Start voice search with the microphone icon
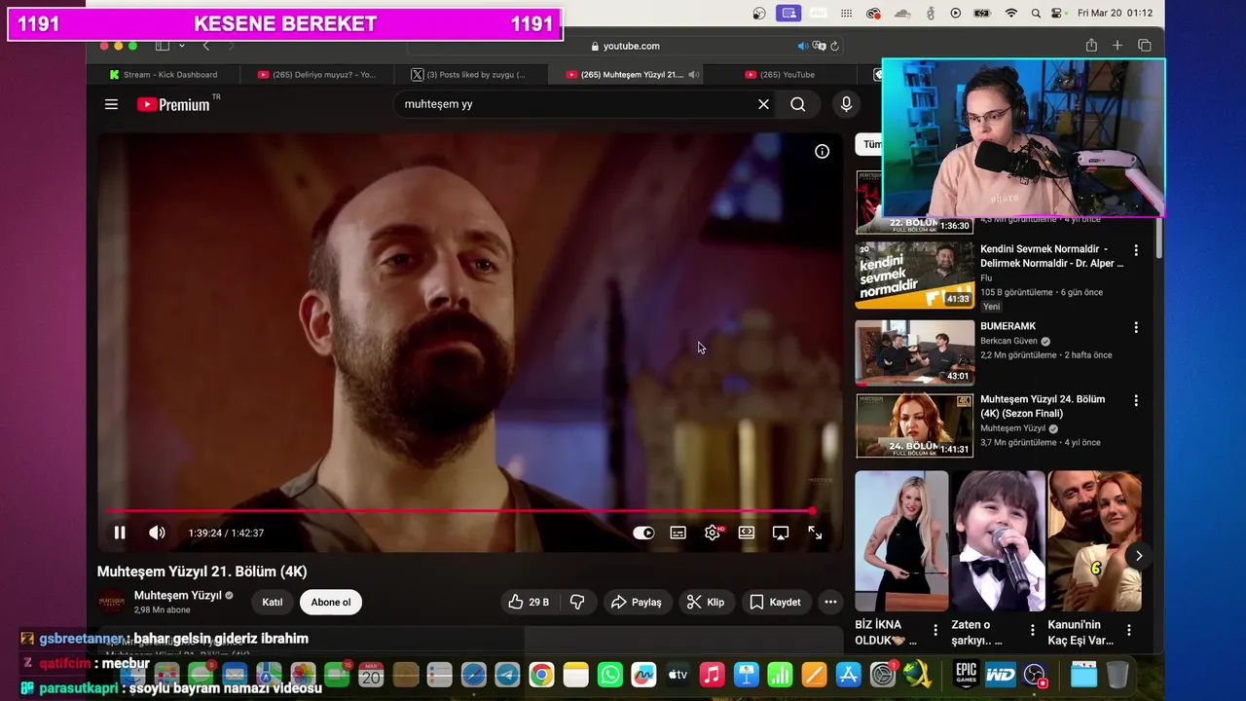The height and width of the screenshot is (701, 1246). (846, 104)
